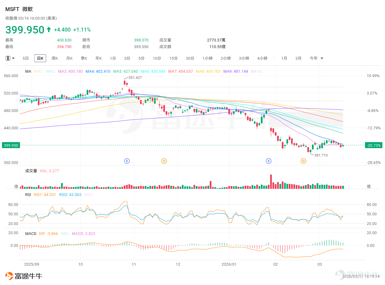Viewport: 385px width, 285px height.
Task: Click the 381.710 low price annotation
Action: tap(321, 155)
